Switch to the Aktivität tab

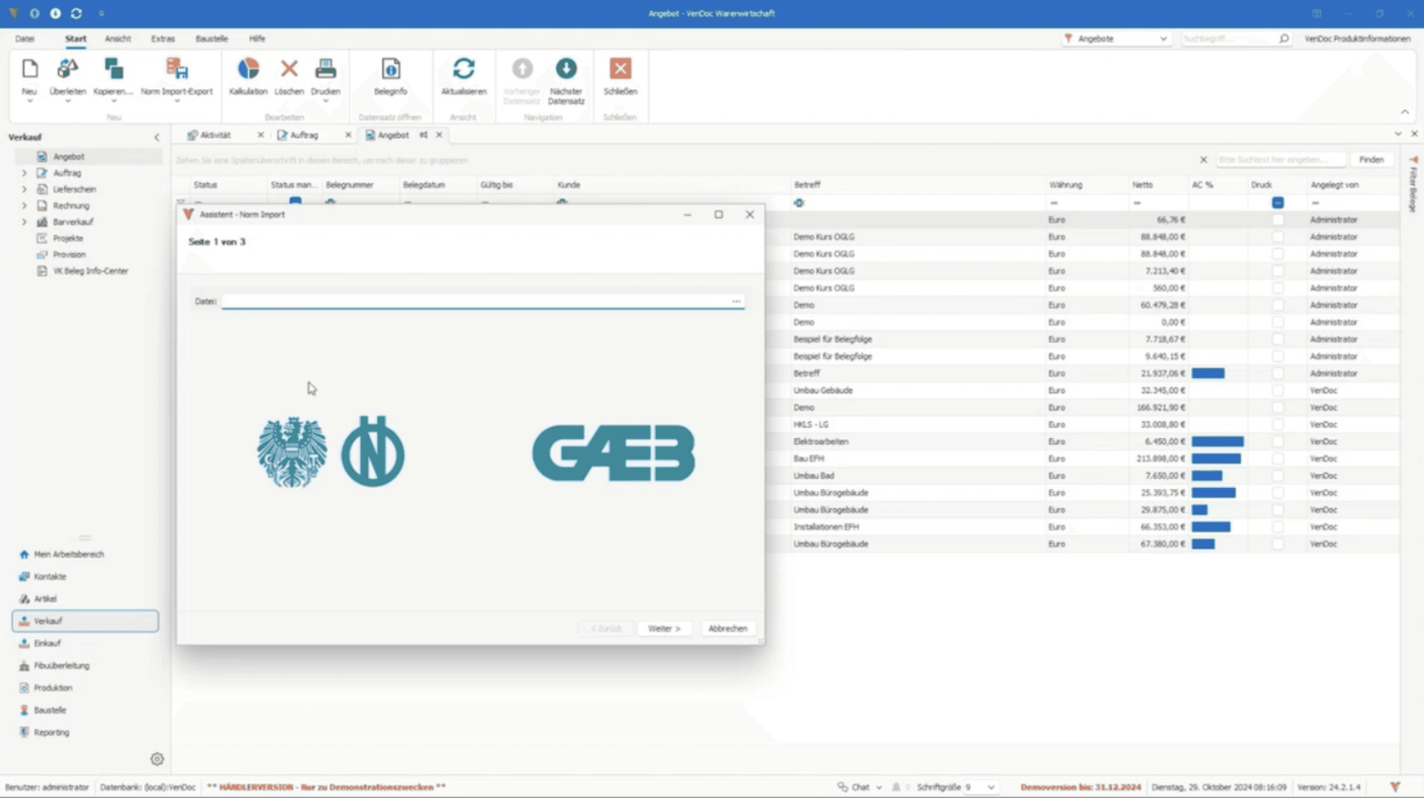coord(215,135)
